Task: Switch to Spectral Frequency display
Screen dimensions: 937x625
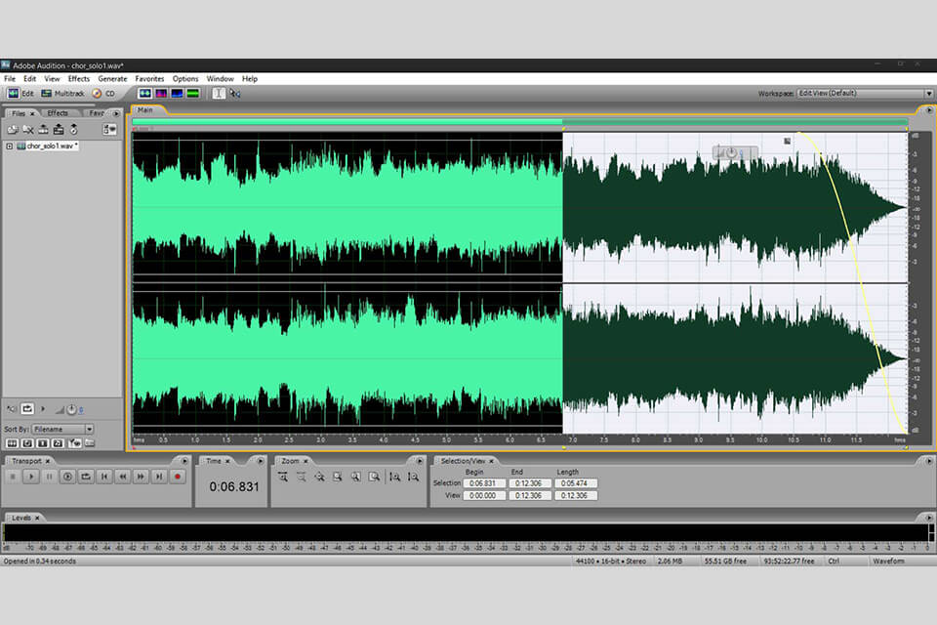Action: 161,93
